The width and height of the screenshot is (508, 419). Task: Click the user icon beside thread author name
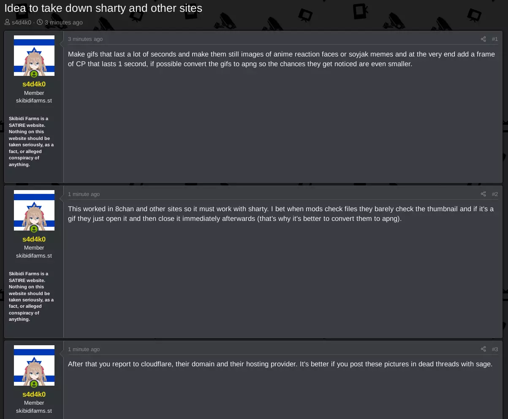pos(7,22)
